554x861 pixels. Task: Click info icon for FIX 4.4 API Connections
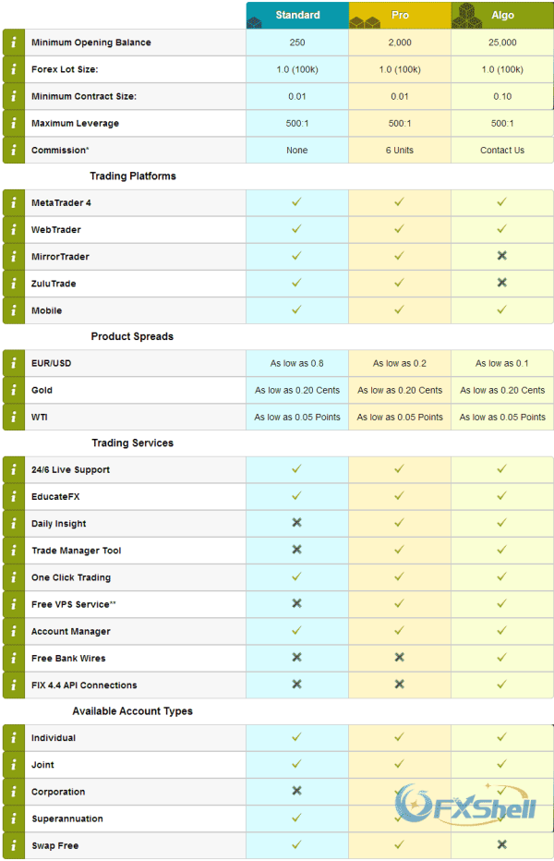click(x=14, y=685)
